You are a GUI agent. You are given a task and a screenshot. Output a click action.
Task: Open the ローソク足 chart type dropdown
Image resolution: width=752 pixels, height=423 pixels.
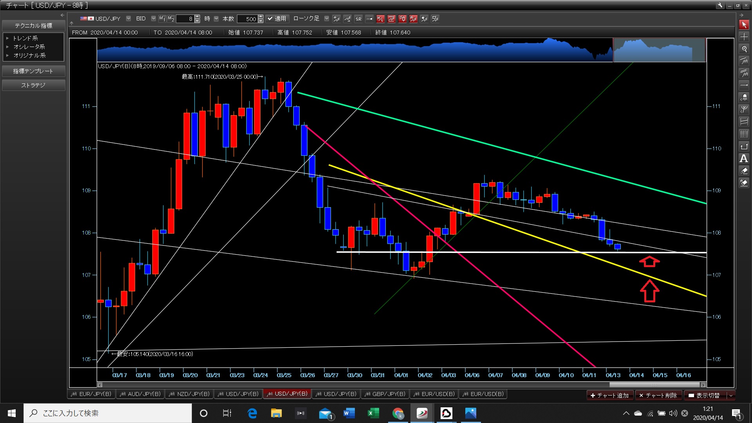click(x=327, y=18)
